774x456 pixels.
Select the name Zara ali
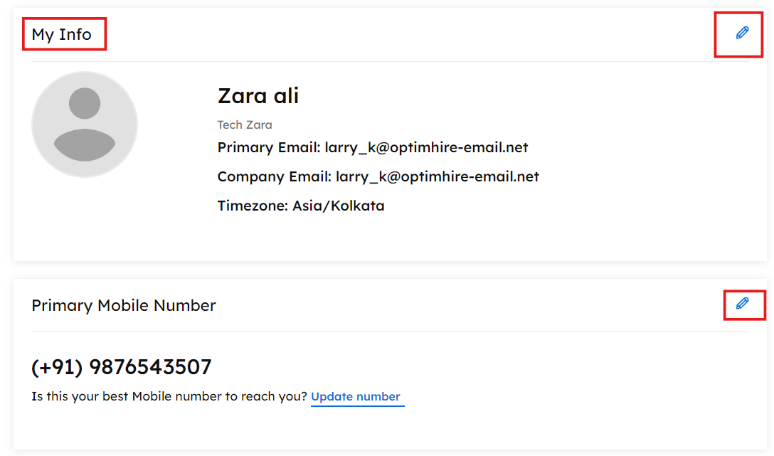point(258,95)
